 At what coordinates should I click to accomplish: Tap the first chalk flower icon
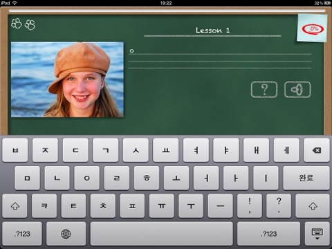(x=17, y=24)
